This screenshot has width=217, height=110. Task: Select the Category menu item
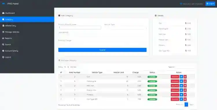point(27,19)
